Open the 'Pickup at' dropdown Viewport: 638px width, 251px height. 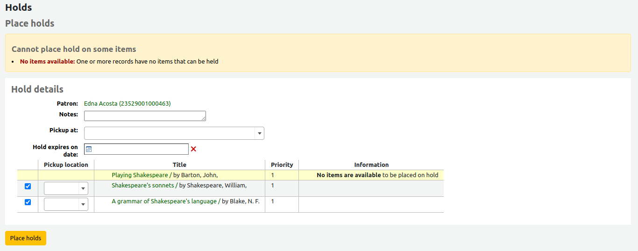(x=174, y=133)
